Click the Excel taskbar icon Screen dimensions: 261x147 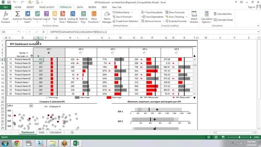pyautogui.click(x=76, y=143)
